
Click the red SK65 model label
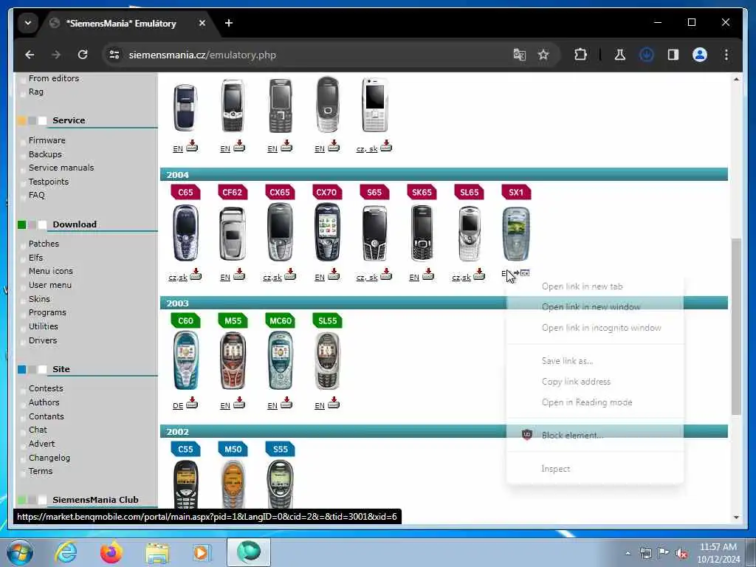(422, 193)
